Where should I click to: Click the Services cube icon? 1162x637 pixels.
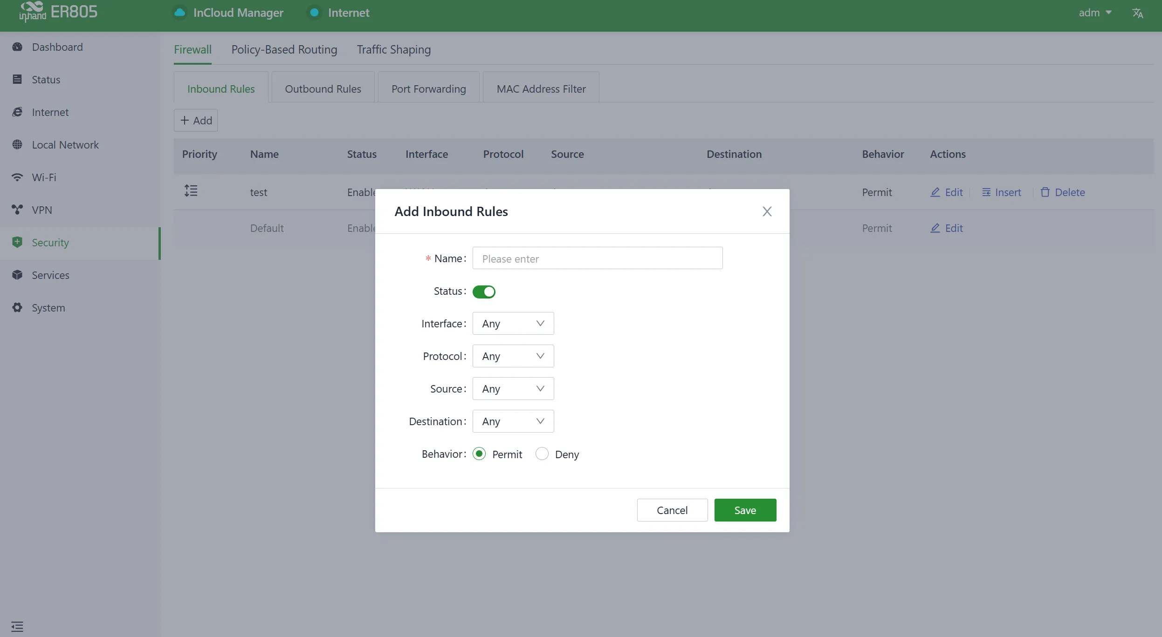17,275
